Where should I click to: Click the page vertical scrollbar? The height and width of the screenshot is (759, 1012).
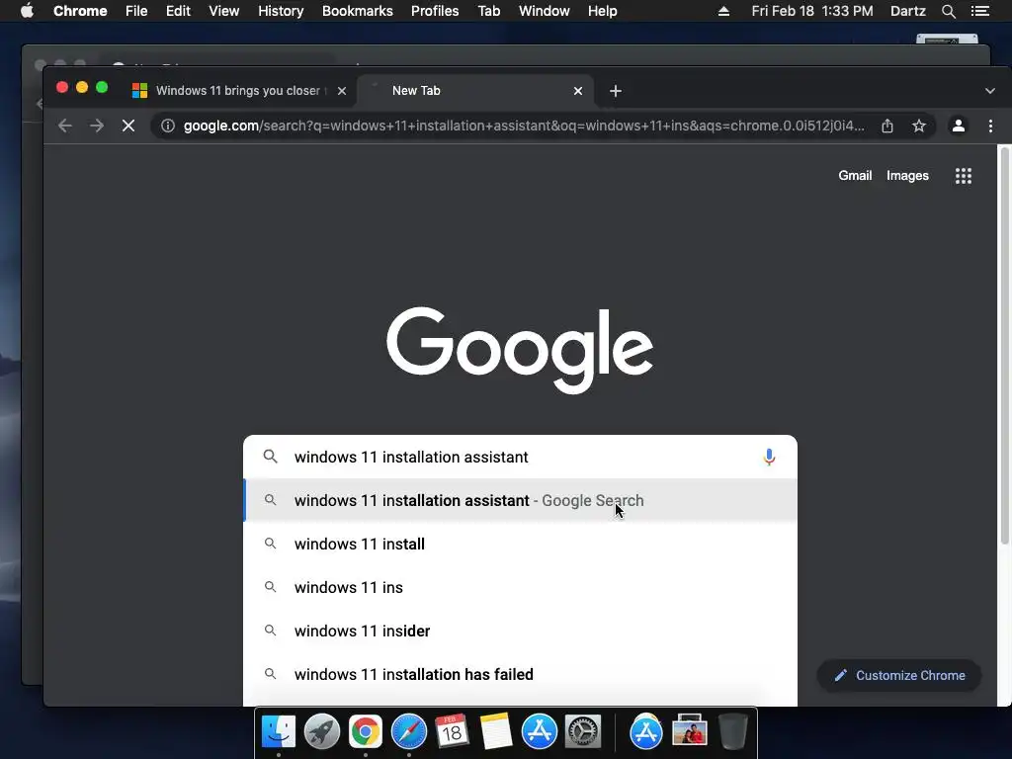pos(1004,345)
